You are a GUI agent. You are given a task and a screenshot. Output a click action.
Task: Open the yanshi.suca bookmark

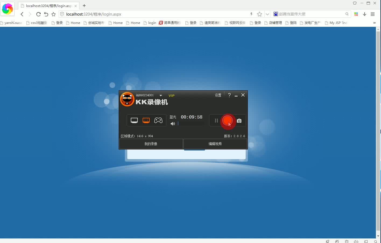[x=11, y=23]
